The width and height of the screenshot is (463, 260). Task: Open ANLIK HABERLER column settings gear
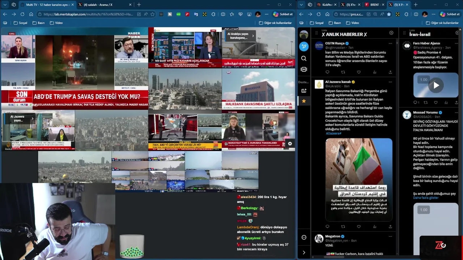point(391,33)
